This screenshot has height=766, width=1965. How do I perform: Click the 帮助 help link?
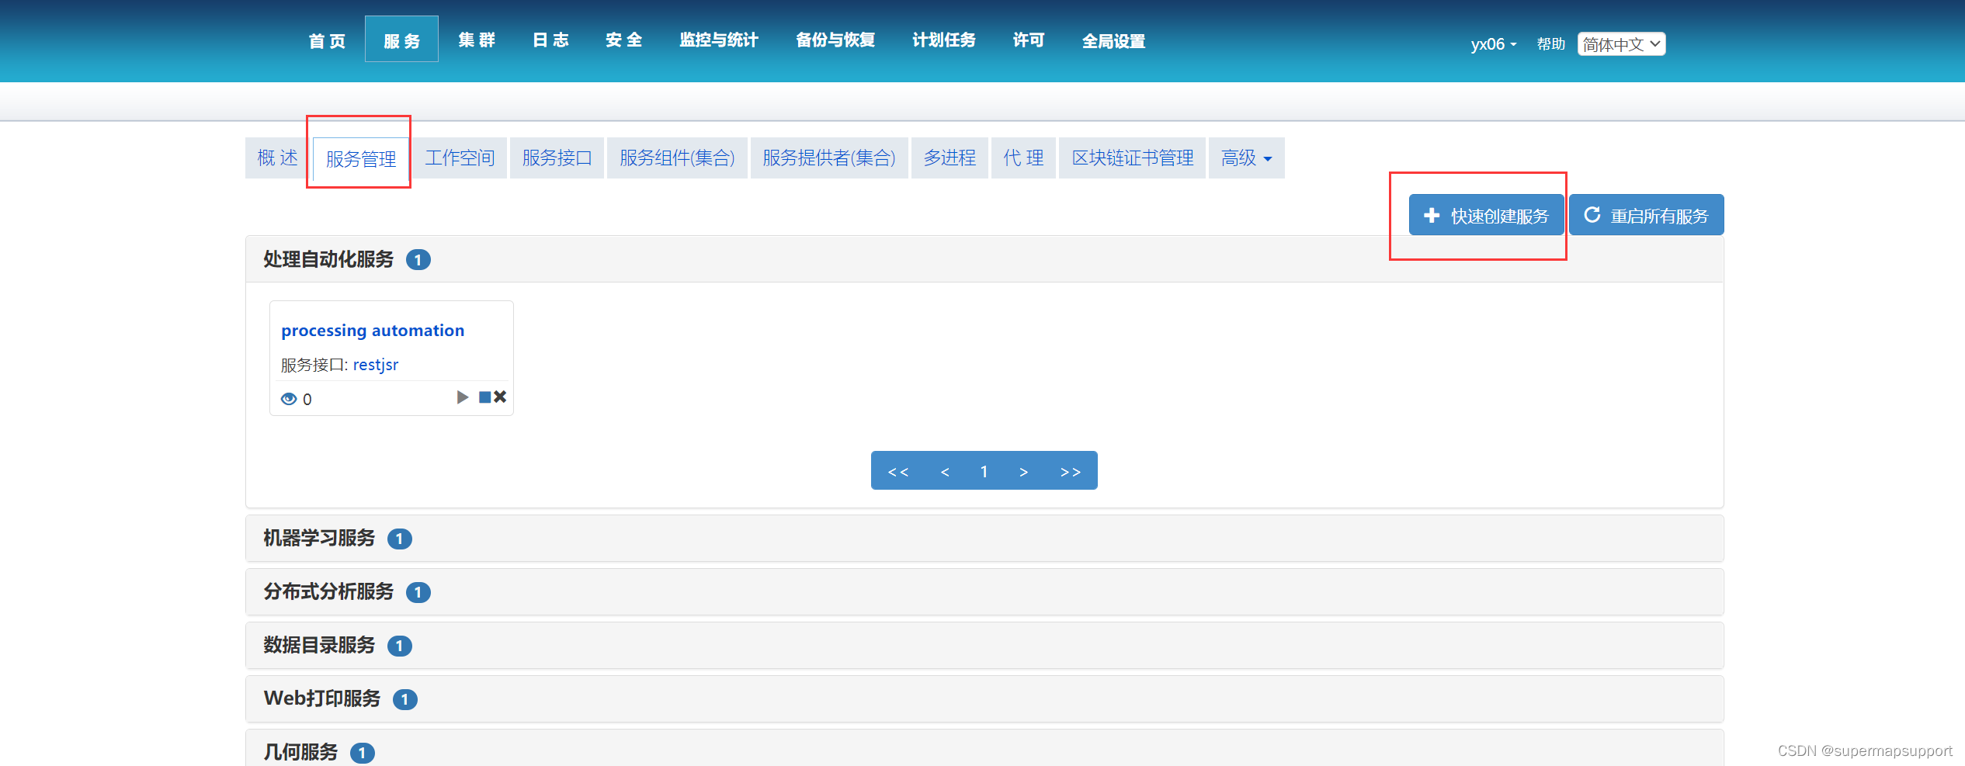1550,44
